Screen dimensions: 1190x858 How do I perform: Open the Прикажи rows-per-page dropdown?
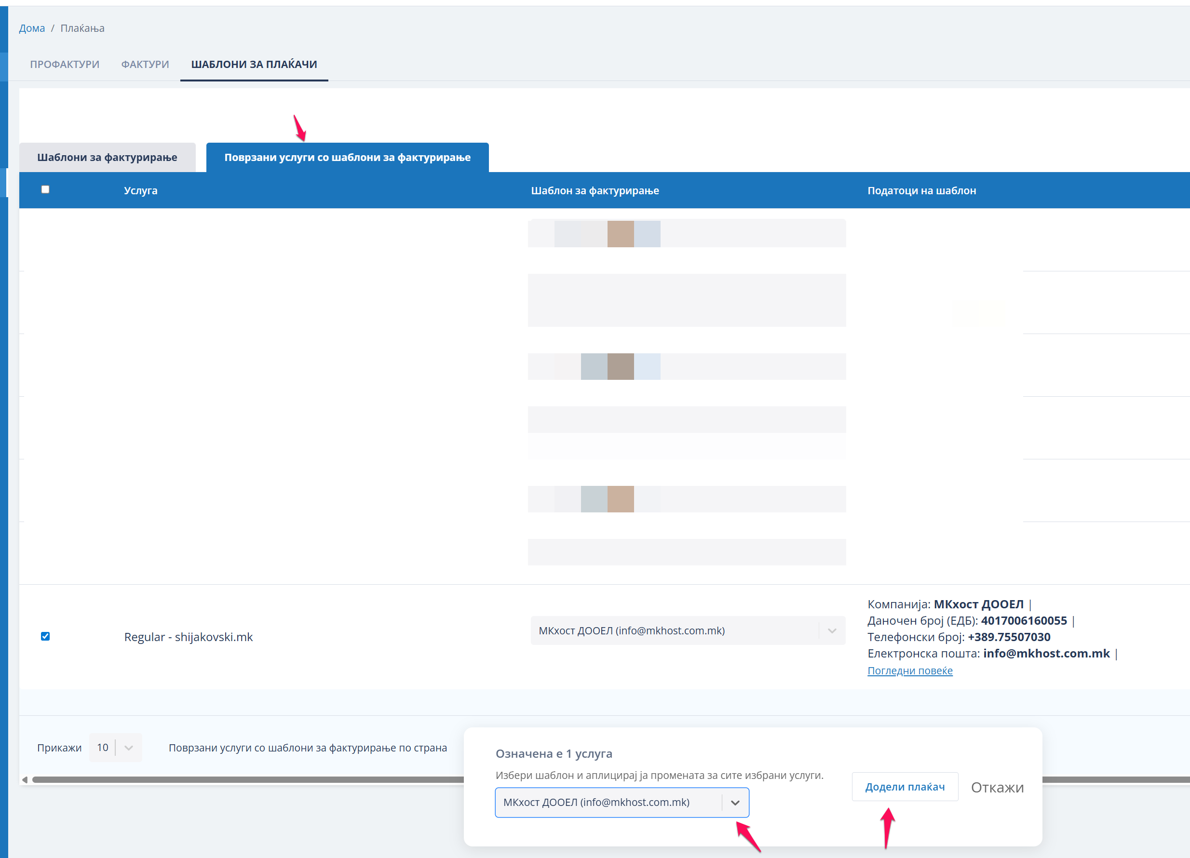tap(103, 748)
